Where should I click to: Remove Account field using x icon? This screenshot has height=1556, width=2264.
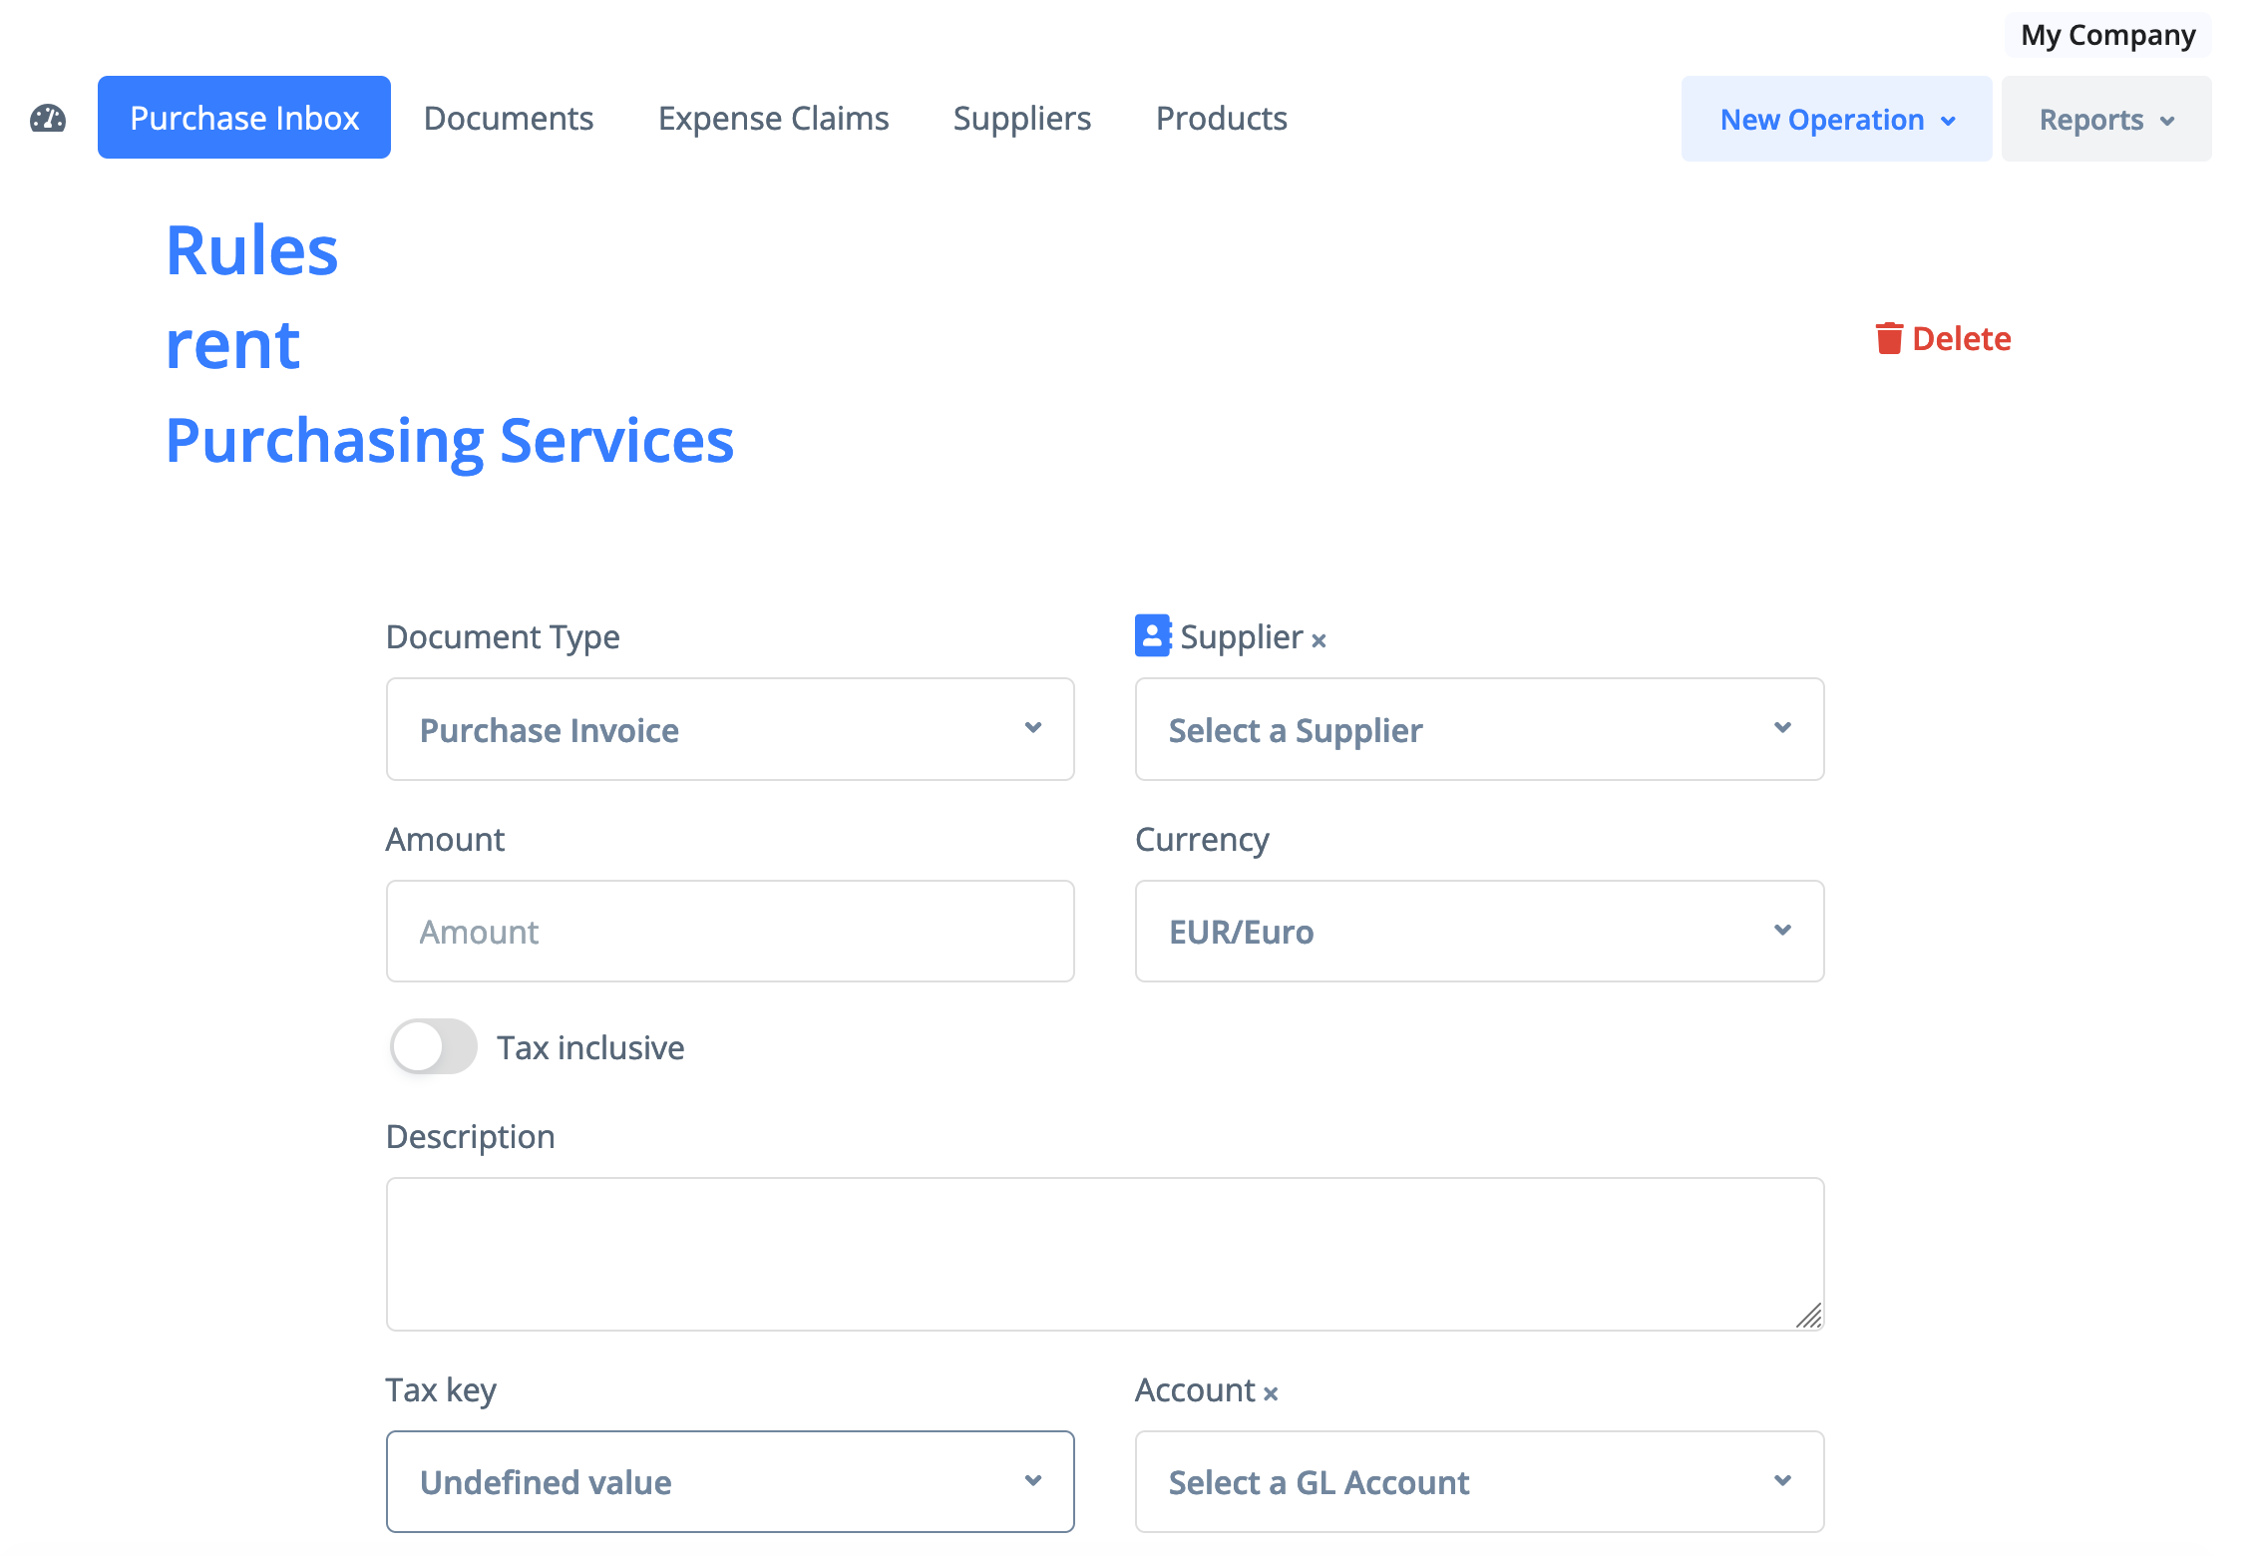pyautogui.click(x=1271, y=1393)
